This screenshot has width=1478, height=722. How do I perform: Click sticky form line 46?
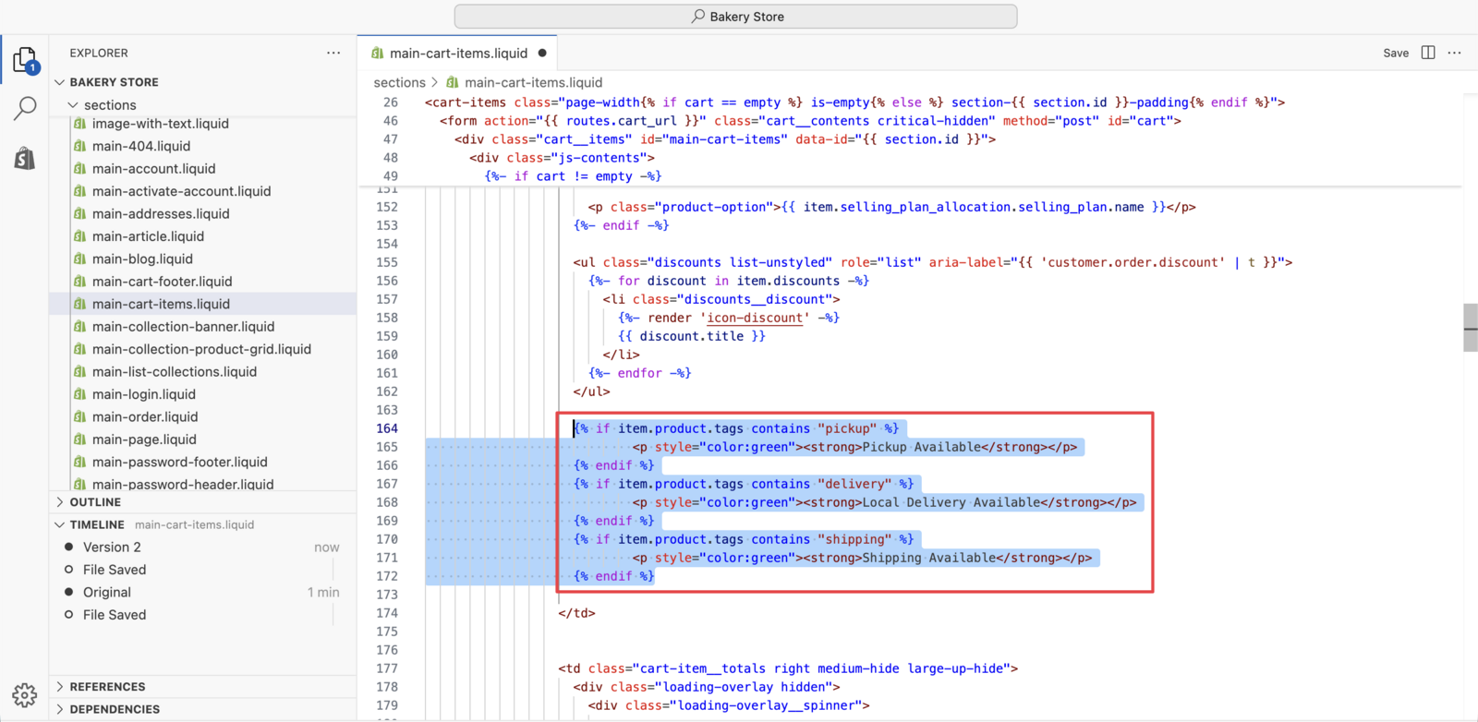click(810, 121)
